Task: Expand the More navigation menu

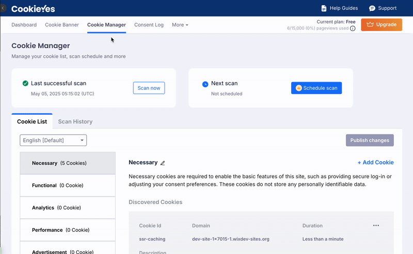Action: pos(180,25)
